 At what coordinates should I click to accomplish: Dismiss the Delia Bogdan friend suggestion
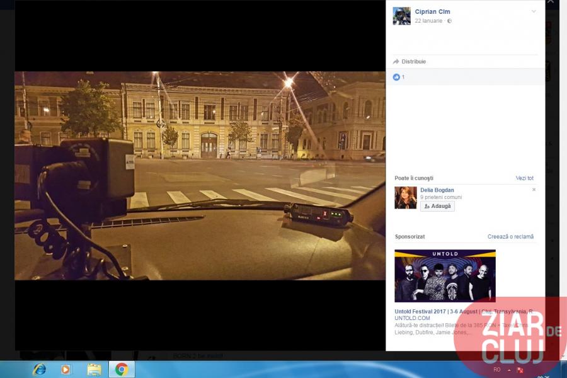[x=534, y=190]
